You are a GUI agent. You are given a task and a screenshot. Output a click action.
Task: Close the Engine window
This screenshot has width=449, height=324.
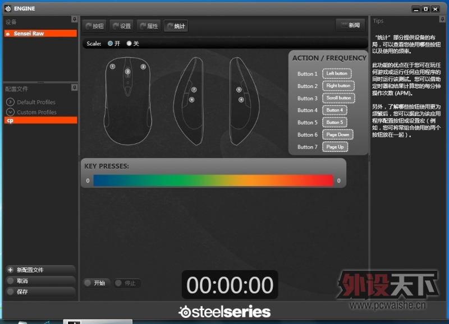point(436,9)
